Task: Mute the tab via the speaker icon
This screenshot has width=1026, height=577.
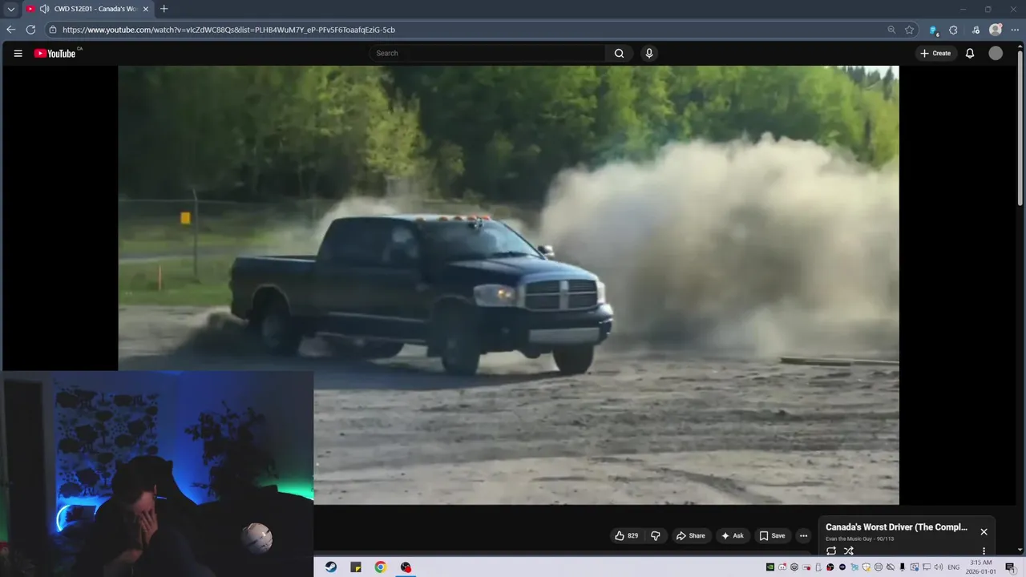Action: coord(44,9)
